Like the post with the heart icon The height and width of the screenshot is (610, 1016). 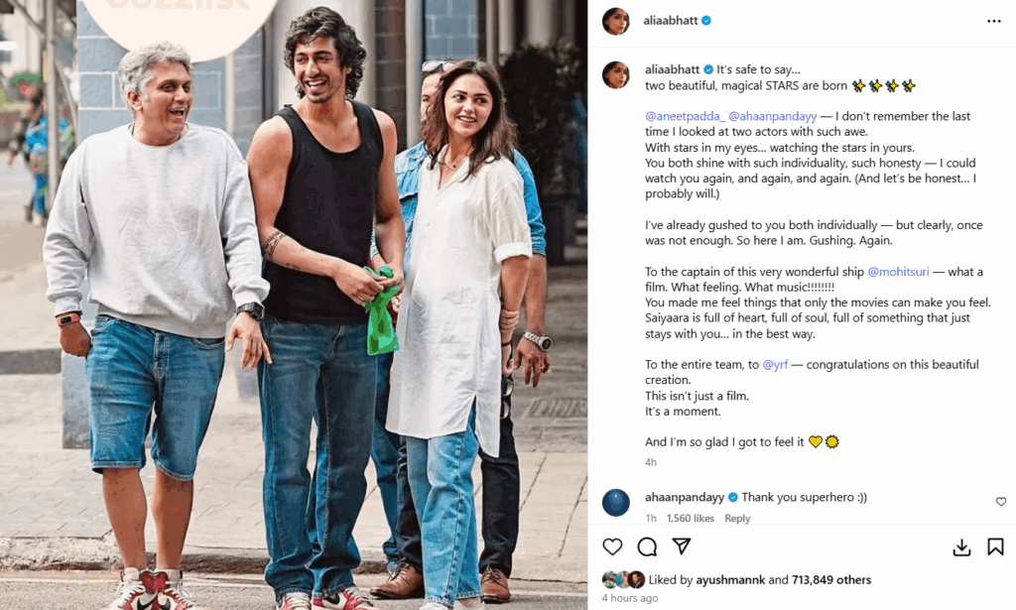tap(612, 547)
